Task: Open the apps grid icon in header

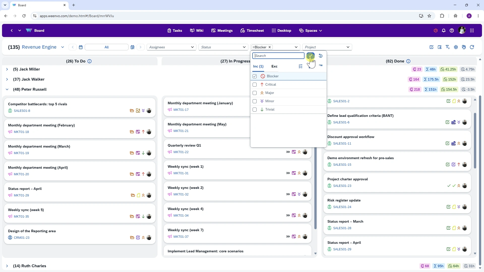Action: (472, 30)
